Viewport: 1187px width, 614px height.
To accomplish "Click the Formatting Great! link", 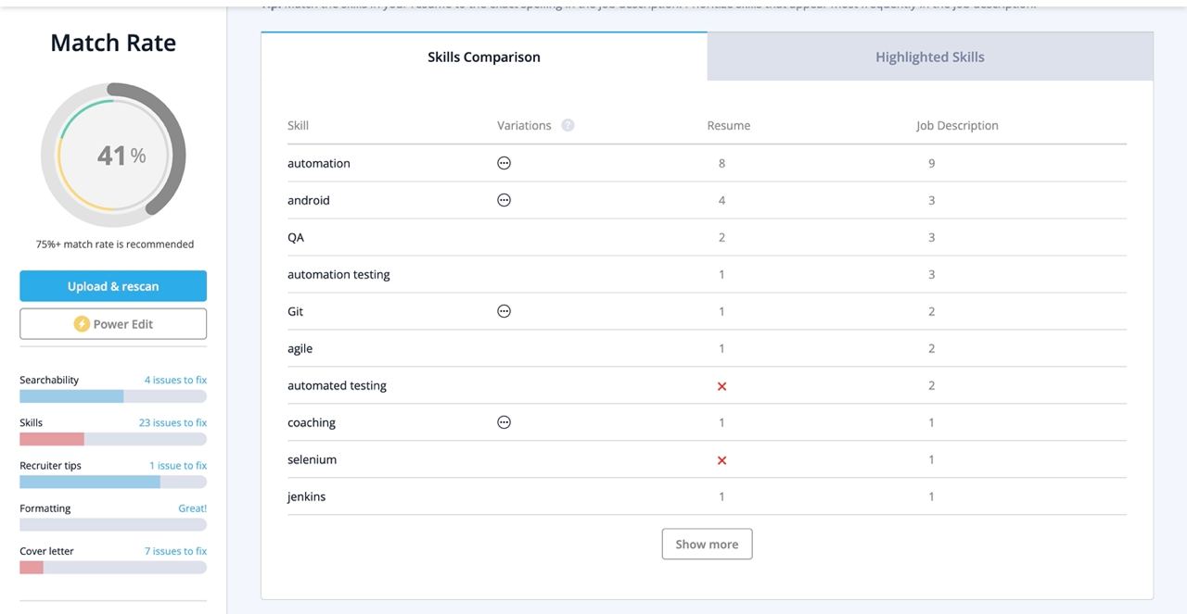I will coord(192,508).
